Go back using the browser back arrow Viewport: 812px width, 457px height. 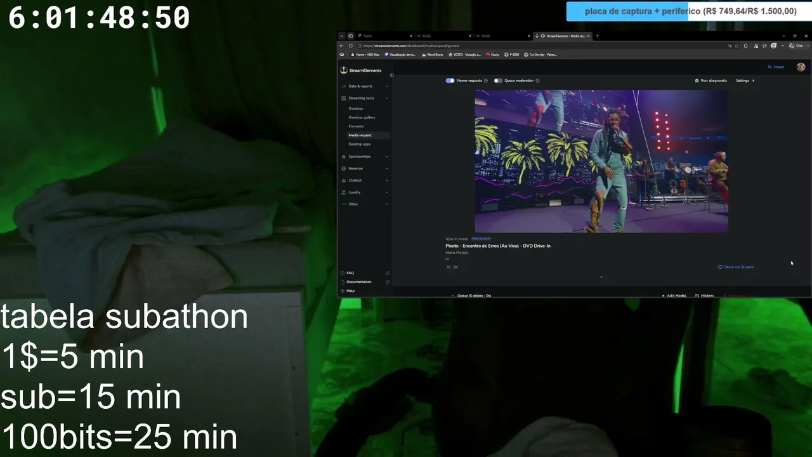[x=342, y=46]
